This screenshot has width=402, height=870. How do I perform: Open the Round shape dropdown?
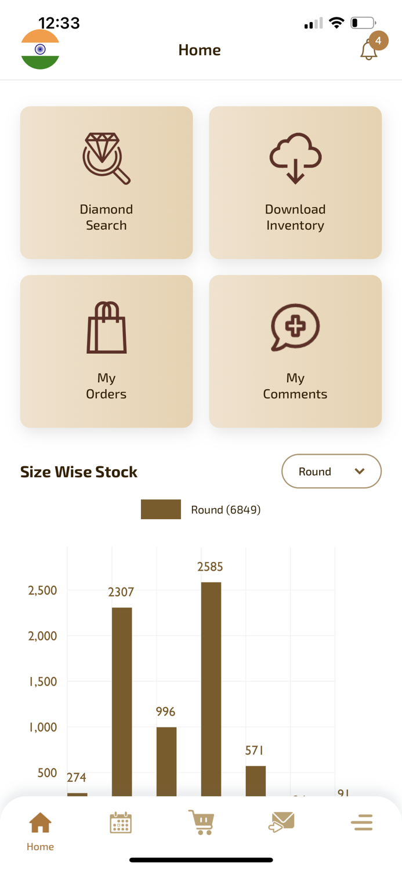coord(331,472)
